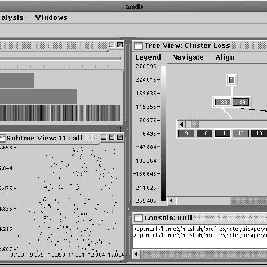Screen dimensions: 267x267
Task: Click the console horizontal scrollbar left arrow
Action: (x=136, y=255)
